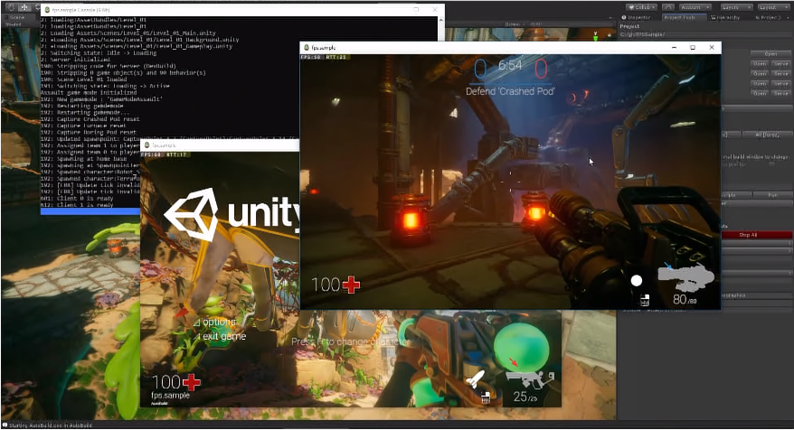The image size is (794, 430).
Task: Click the cloud services icon button
Action: click(x=668, y=7)
